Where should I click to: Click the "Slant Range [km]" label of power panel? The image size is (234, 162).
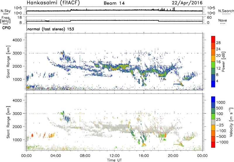point(8,62)
